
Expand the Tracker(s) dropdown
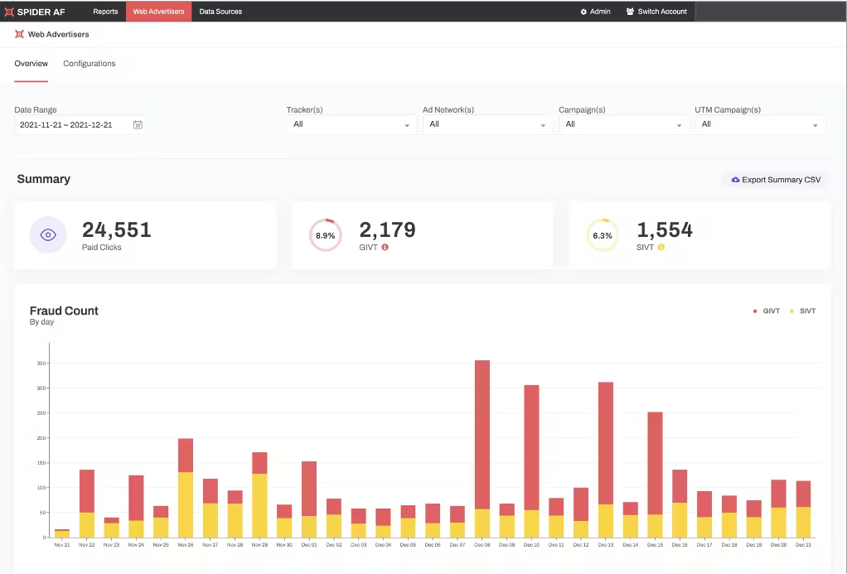[351, 125]
